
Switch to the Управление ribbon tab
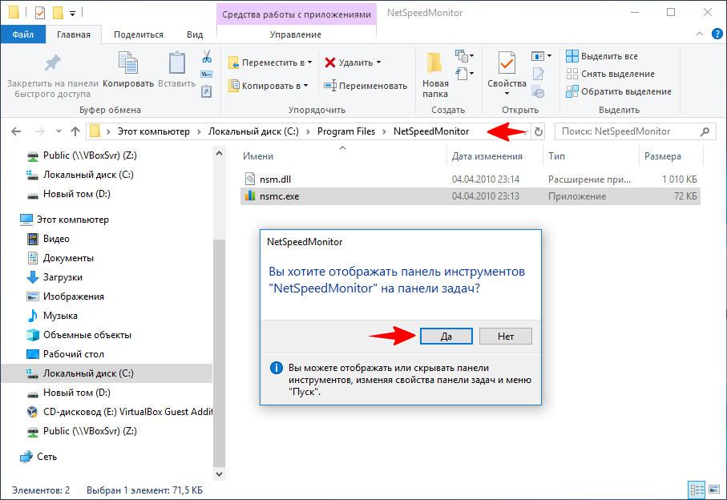(x=296, y=34)
